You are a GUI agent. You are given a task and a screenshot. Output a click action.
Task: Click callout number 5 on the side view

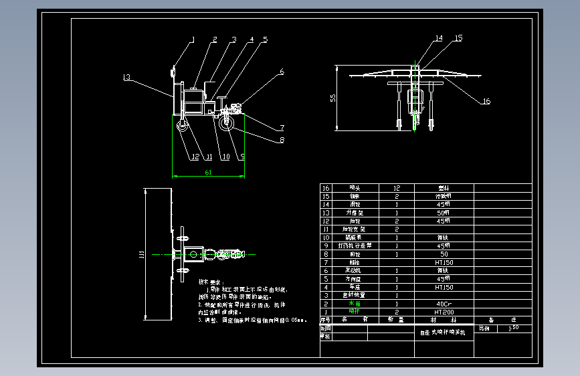point(265,39)
